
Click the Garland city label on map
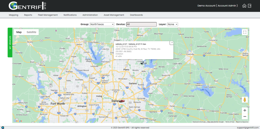[133, 83]
